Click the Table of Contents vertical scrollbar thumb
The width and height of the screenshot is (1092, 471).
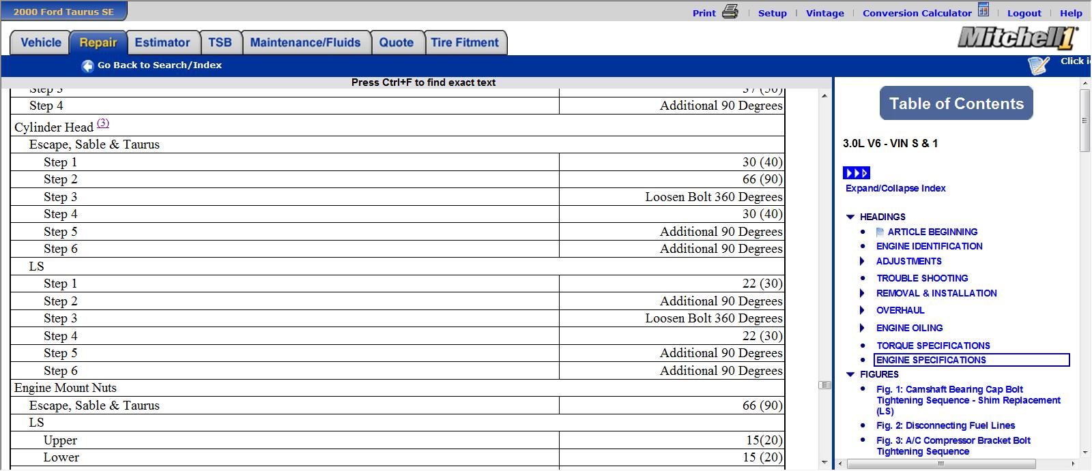point(1085,120)
